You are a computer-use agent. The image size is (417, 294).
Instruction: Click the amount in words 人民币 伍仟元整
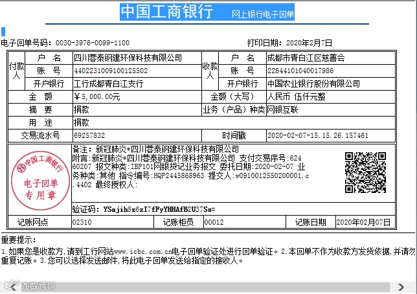pyautogui.click(x=297, y=96)
